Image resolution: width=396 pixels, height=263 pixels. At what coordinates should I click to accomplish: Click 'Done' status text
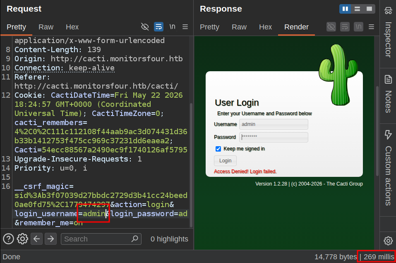[x=11, y=257]
